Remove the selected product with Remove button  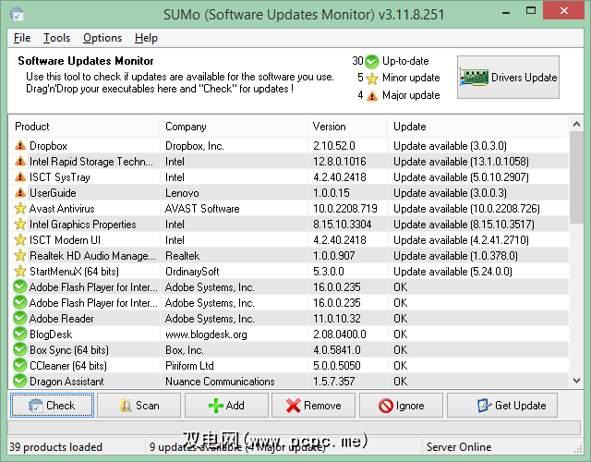[x=314, y=406]
